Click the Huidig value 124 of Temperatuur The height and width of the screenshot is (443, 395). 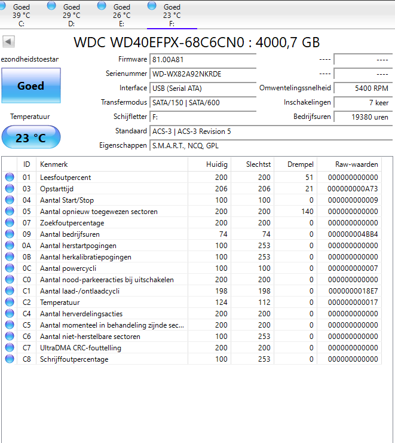221,303
